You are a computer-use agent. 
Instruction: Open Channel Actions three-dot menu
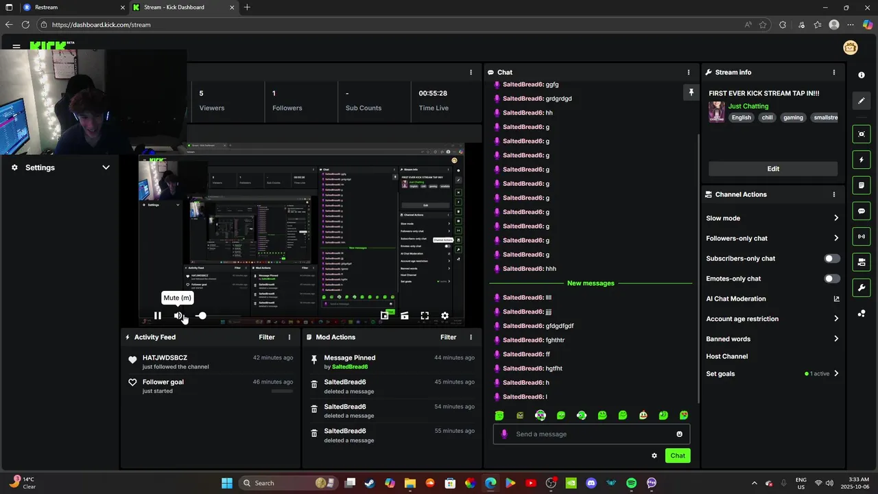tap(834, 194)
